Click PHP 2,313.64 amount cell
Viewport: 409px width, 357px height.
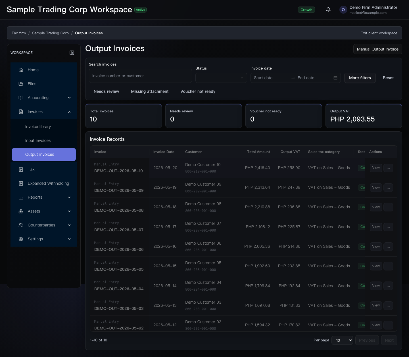coord(258,187)
